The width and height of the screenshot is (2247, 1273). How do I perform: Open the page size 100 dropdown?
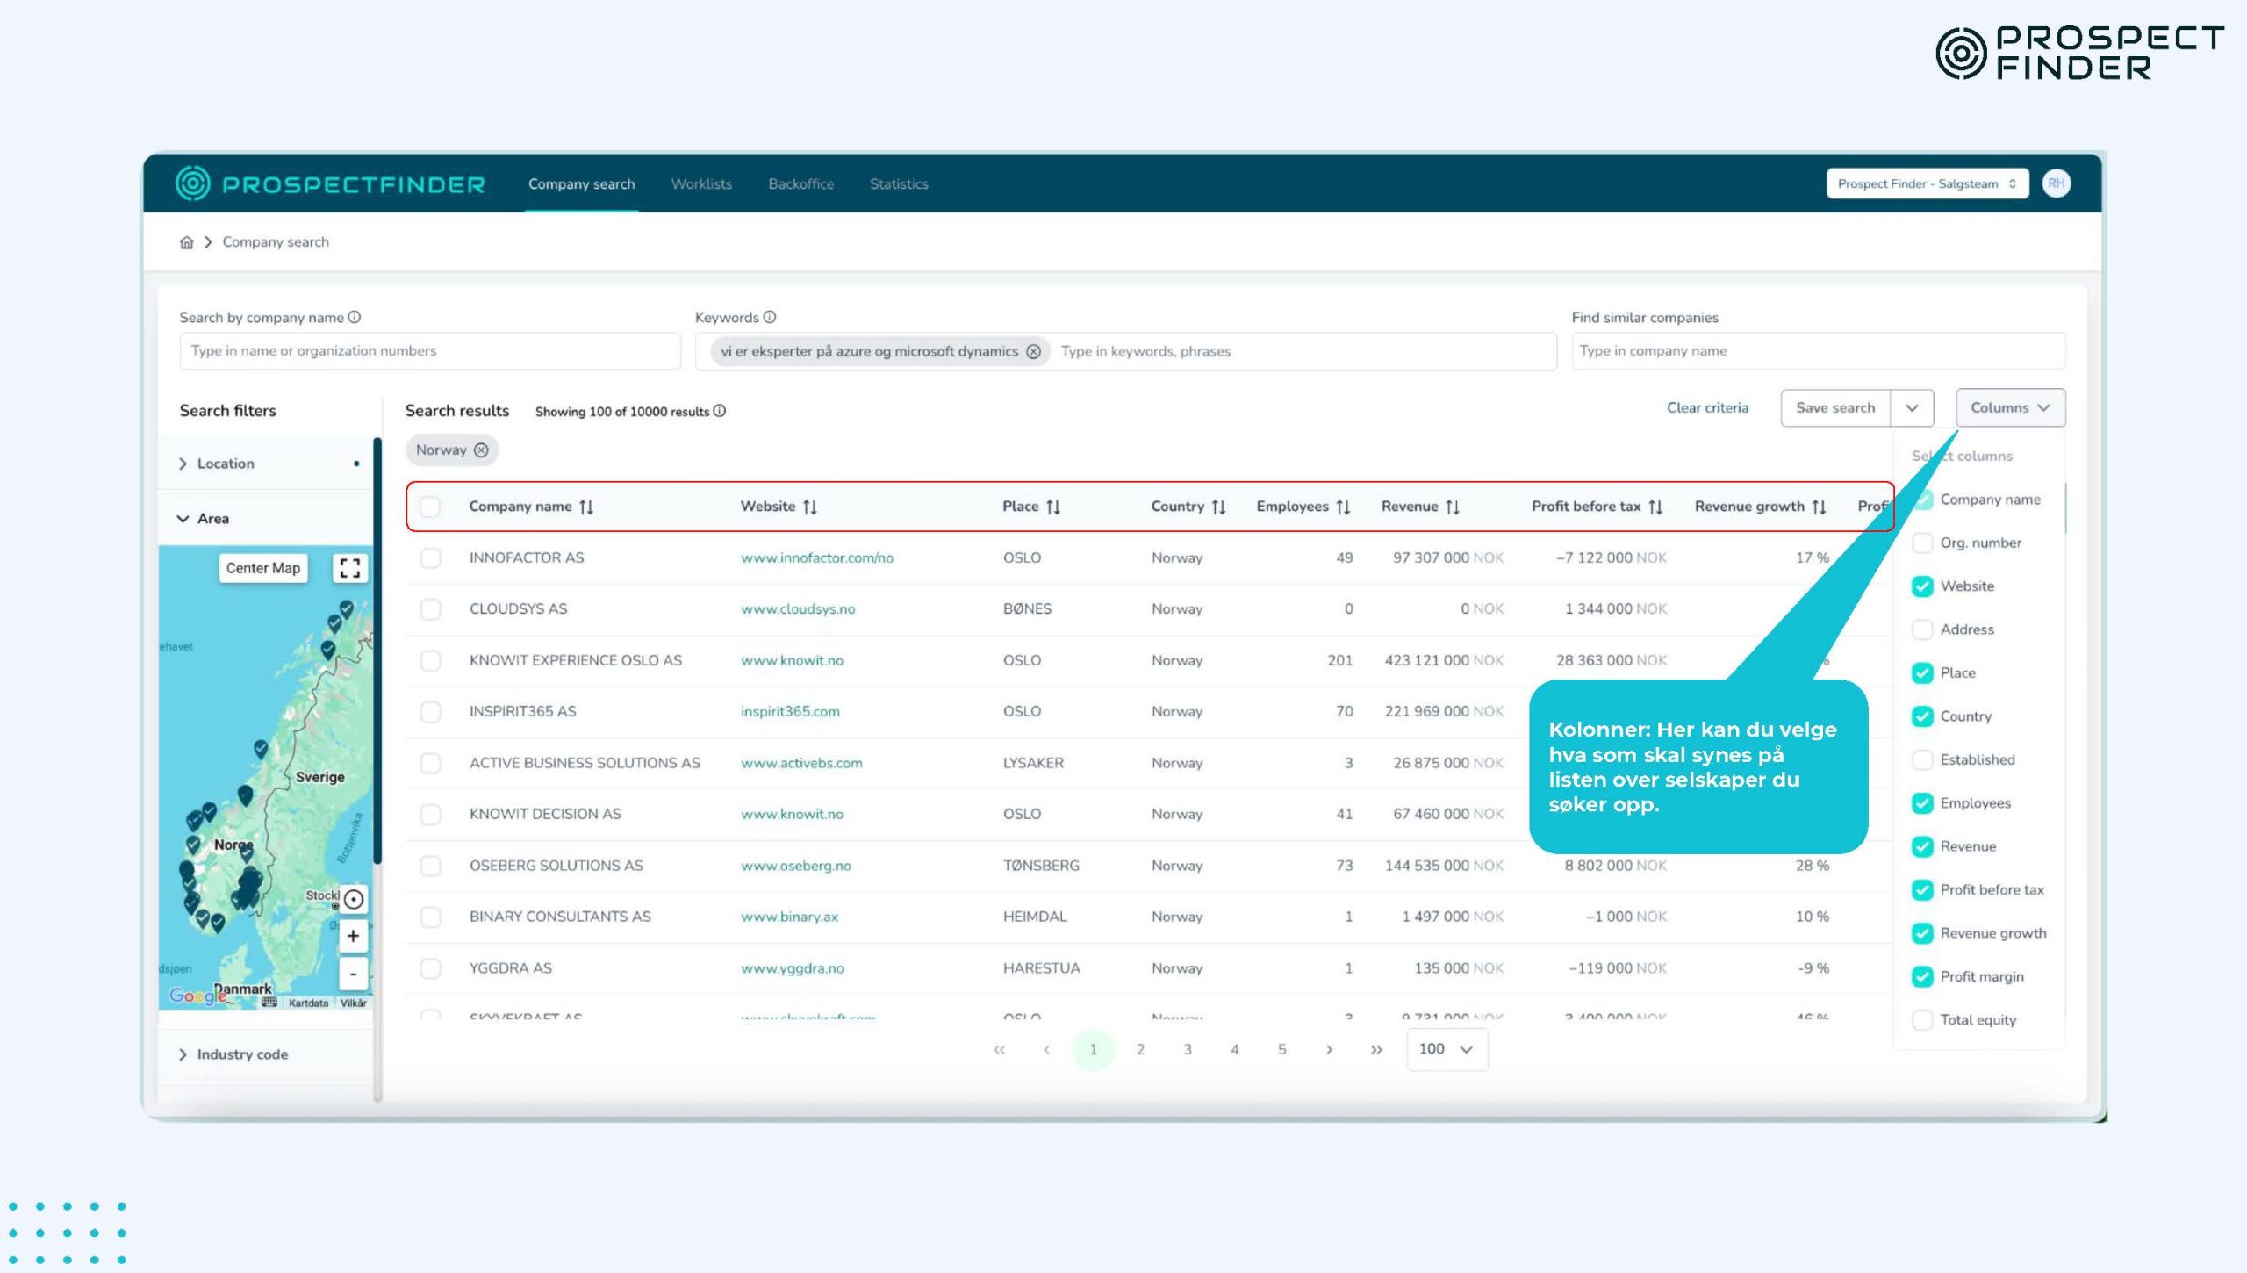pos(1446,1049)
